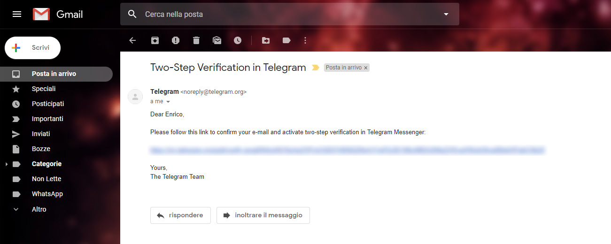Click the search magnifier icon

pos(132,14)
